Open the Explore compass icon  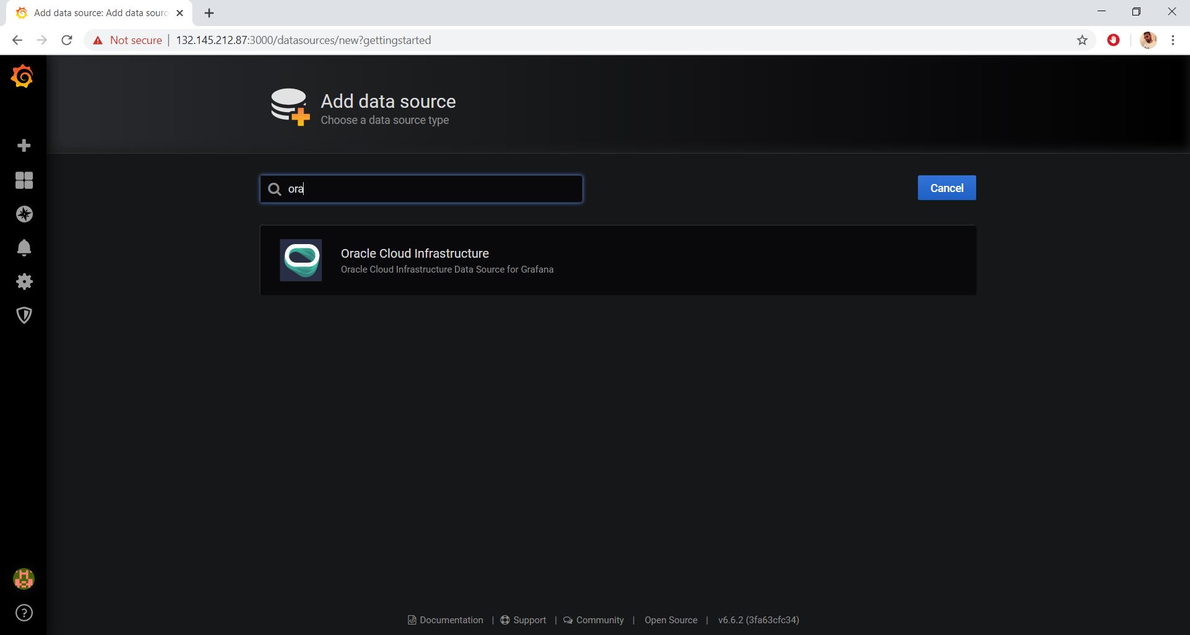click(x=24, y=214)
